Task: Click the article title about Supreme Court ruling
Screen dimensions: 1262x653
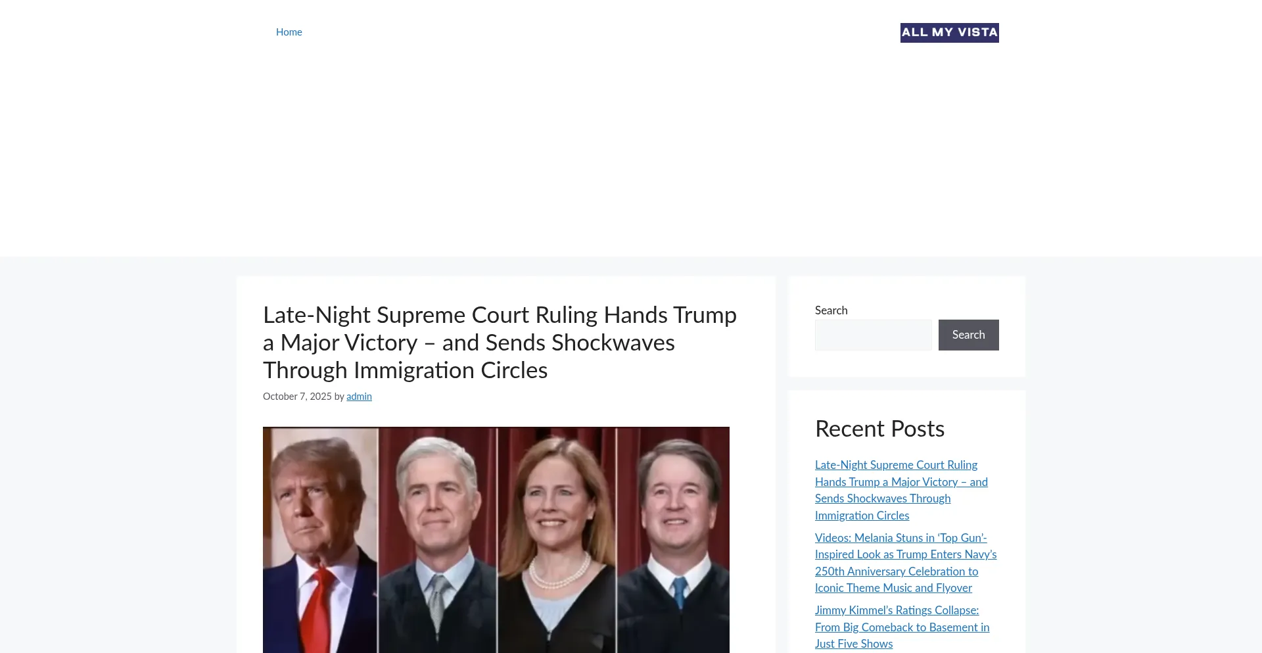Action: tap(500, 343)
